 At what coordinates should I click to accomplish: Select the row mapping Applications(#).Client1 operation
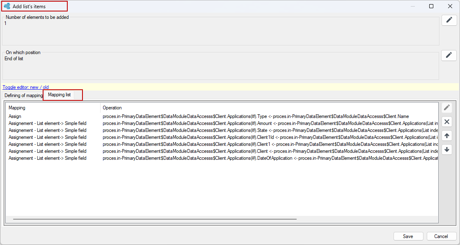point(222,144)
